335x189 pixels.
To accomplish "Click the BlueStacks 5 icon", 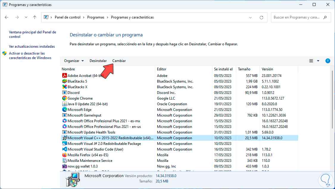I will tap(65, 81).
